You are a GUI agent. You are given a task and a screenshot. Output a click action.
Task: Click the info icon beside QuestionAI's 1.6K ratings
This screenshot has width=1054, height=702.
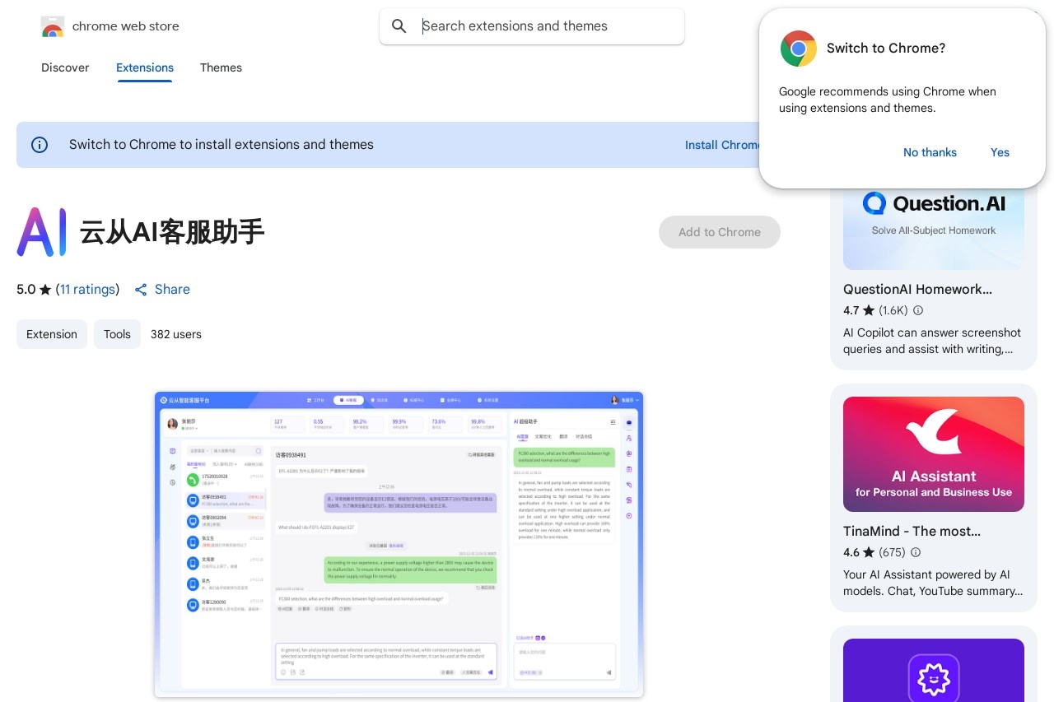coord(918,310)
